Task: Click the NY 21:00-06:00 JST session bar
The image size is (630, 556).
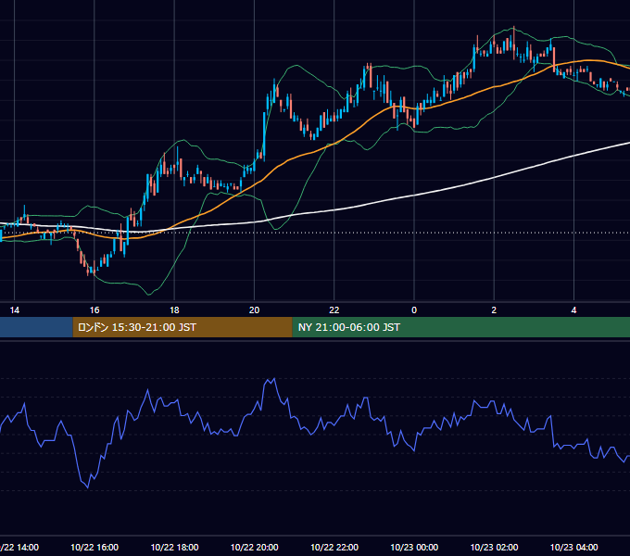Action: point(460,327)
